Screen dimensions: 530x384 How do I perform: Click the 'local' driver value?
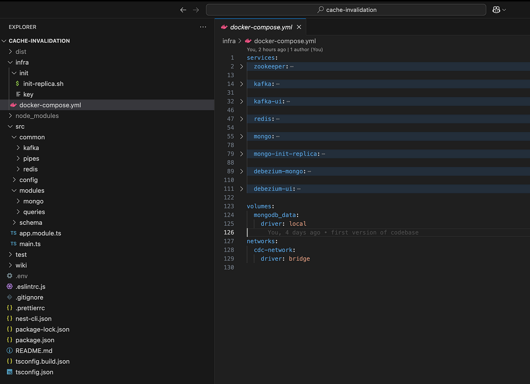pyautogui.click(x=298, y=224)
